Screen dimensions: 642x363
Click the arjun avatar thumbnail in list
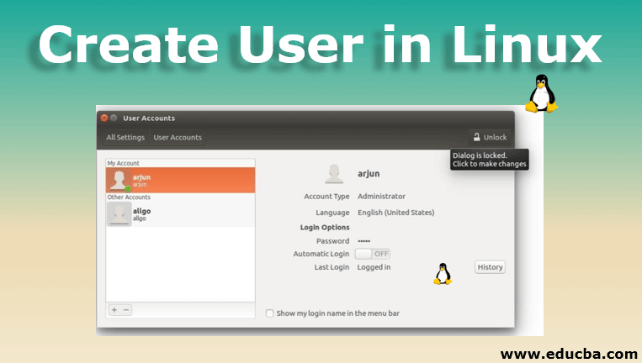[119, 181]
